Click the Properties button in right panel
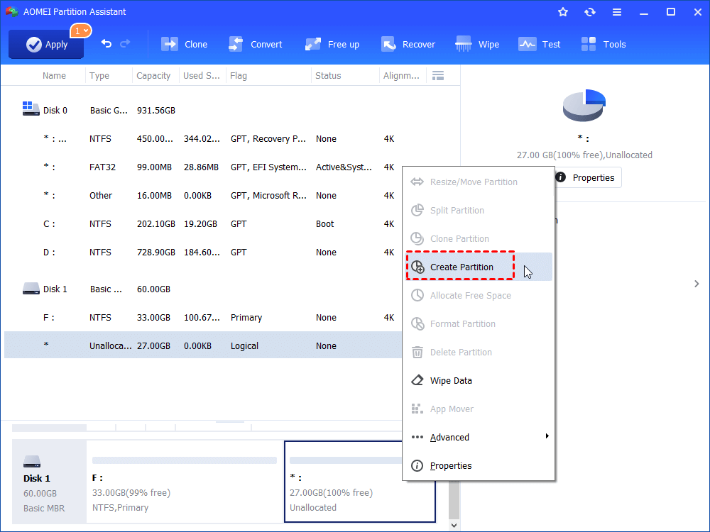The width and height of the screenshot is (710, 532). (588, 177)
